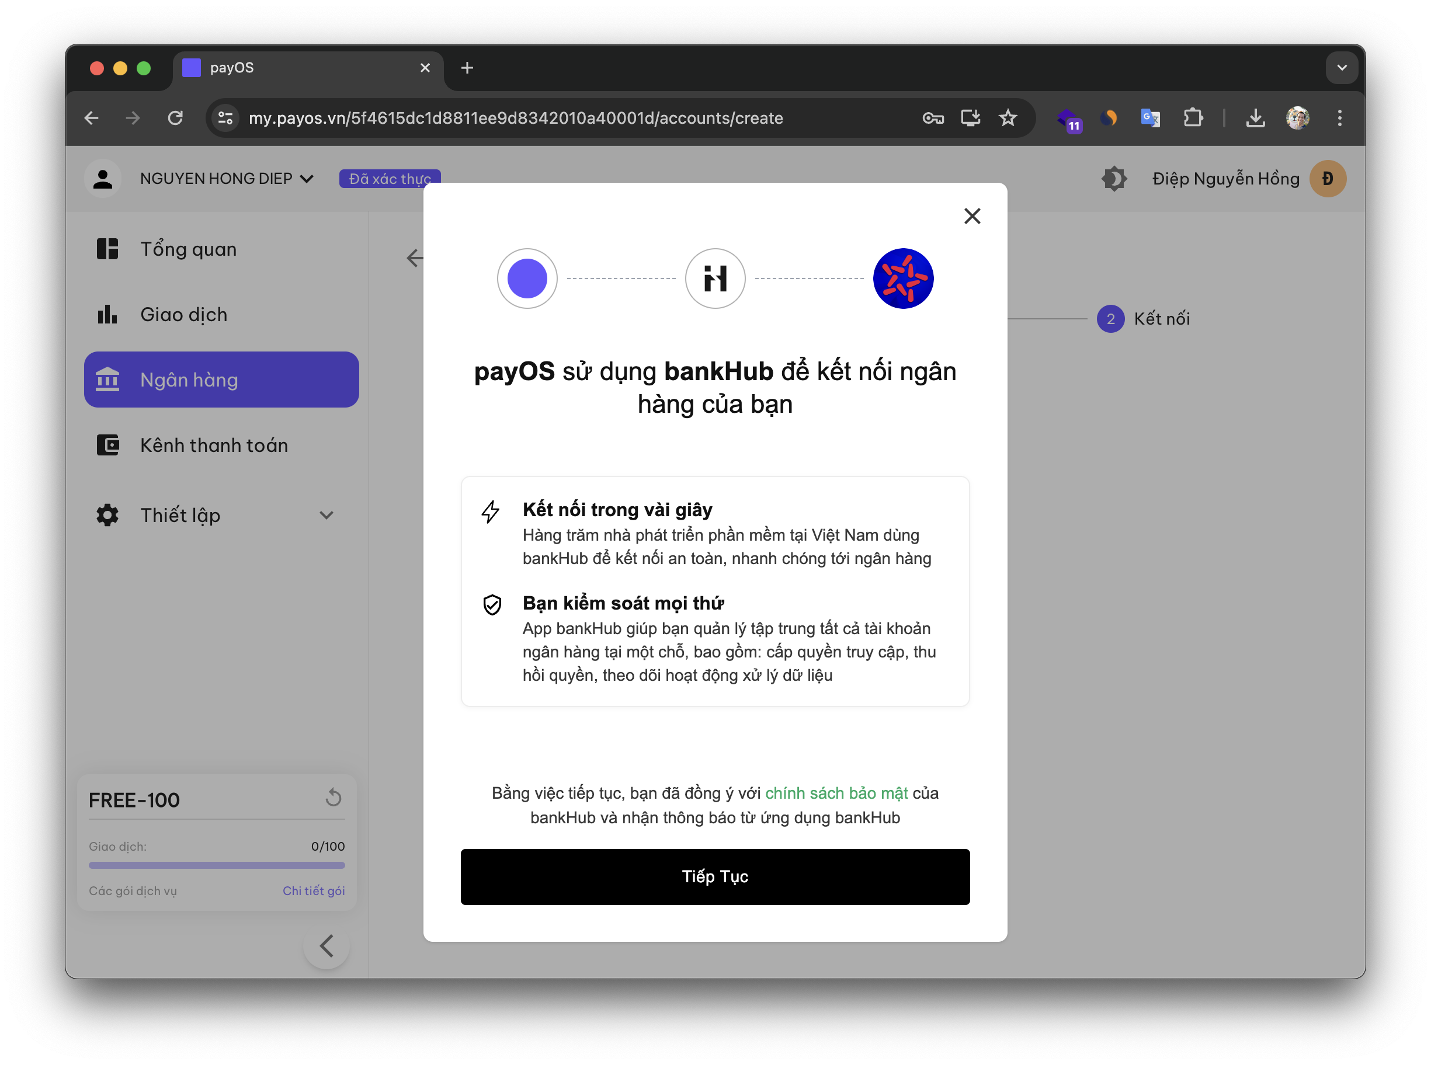The image size is (1431, 1065).
Task: Close the payOS browser tab
Action: [x=425, y=68]
